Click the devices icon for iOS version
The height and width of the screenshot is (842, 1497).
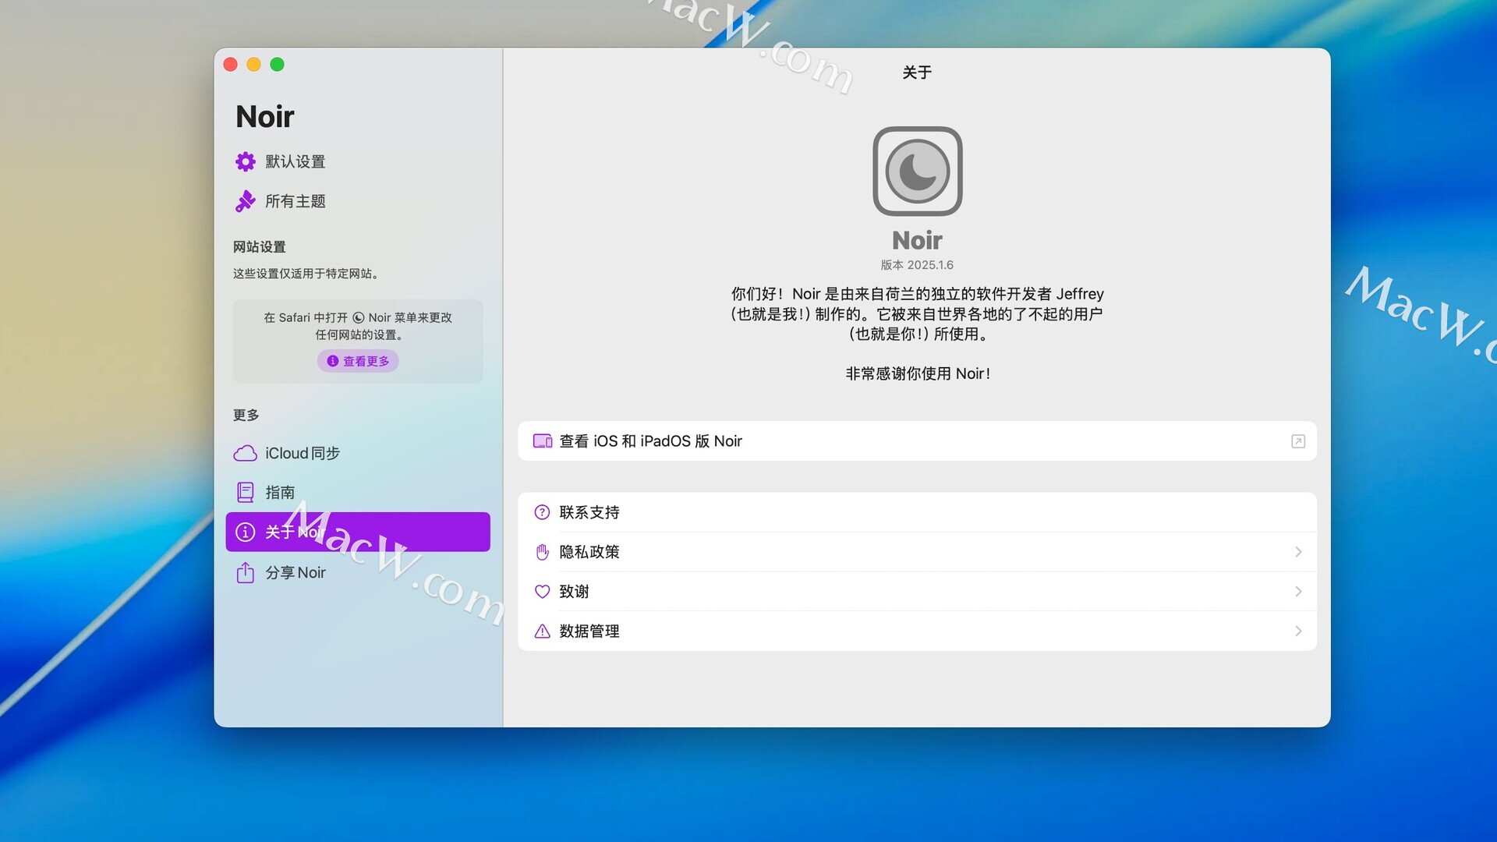tap(543, 441)
